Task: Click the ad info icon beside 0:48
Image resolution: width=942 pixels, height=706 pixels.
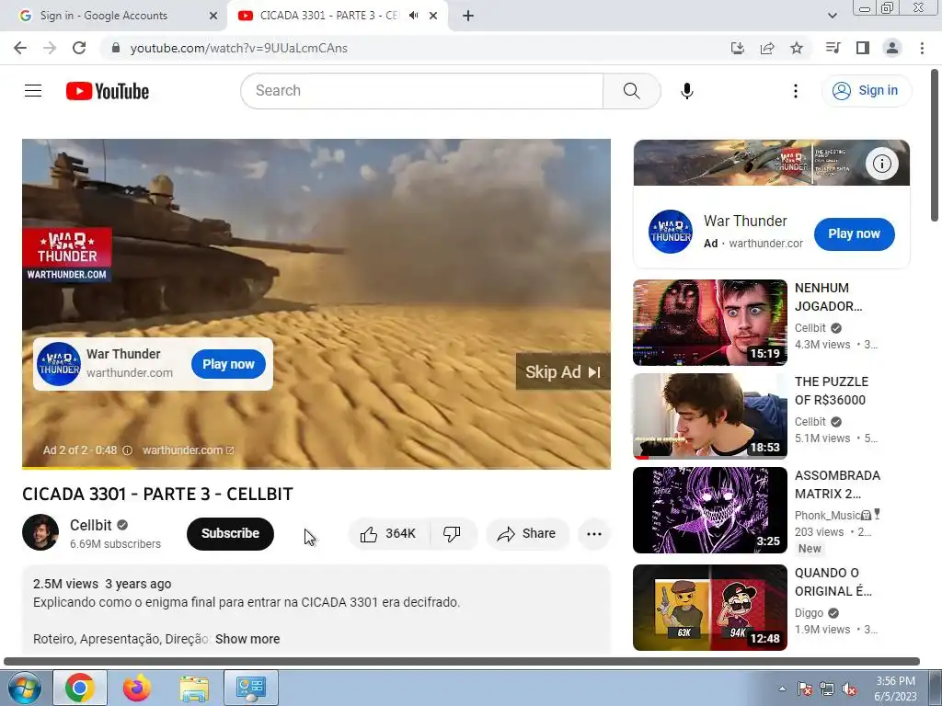Action: (x=127, y=450)
